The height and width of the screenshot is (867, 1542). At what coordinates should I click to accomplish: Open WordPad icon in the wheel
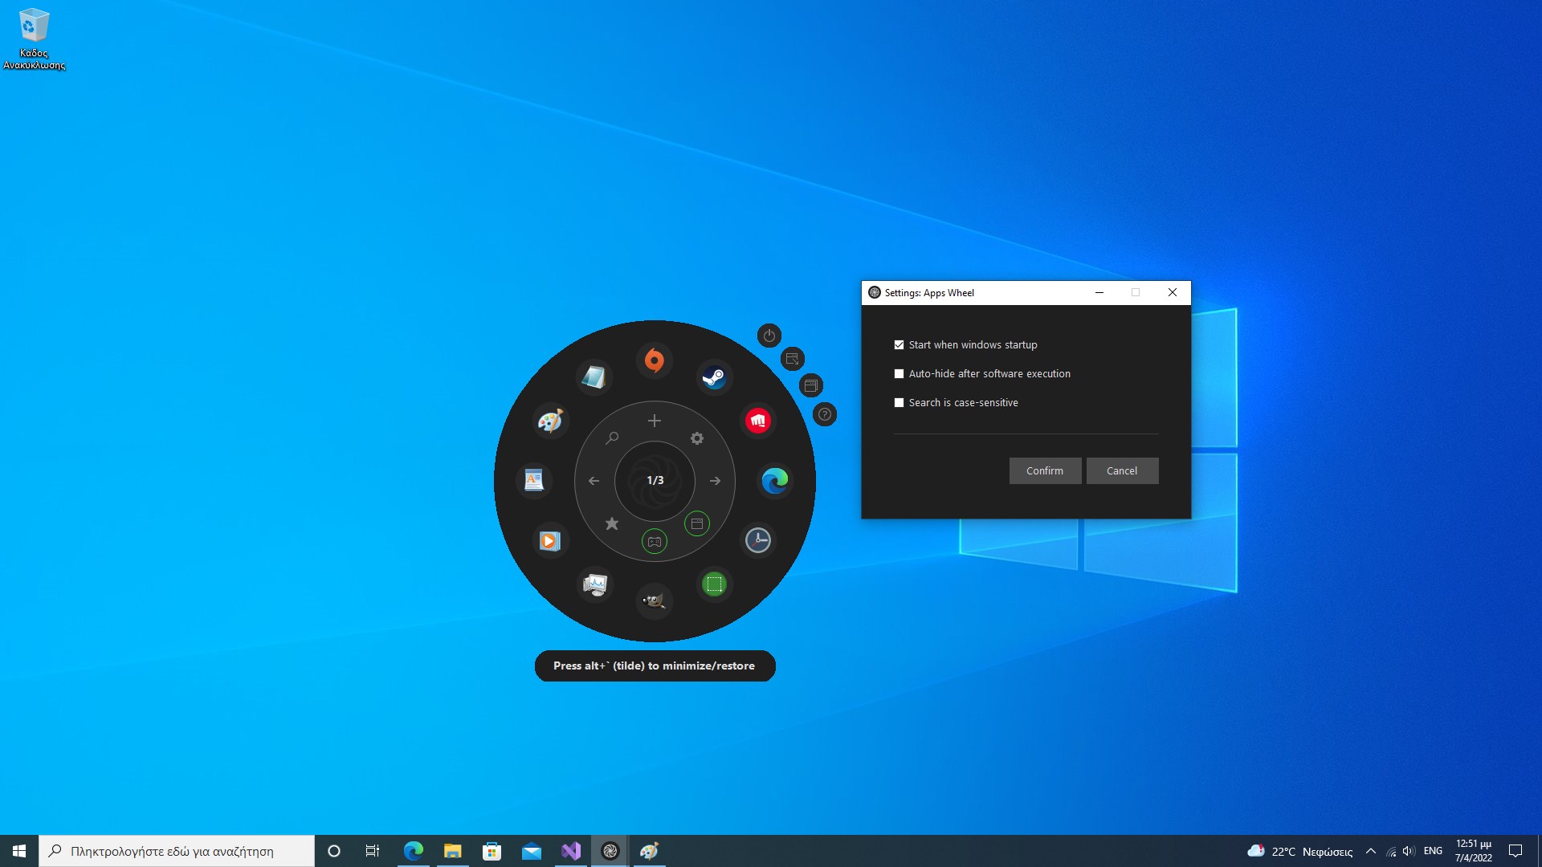pos(533,480)
